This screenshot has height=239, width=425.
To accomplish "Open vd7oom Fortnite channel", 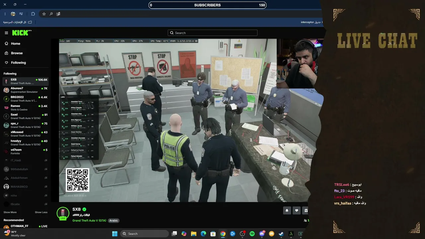I will 26,151.
